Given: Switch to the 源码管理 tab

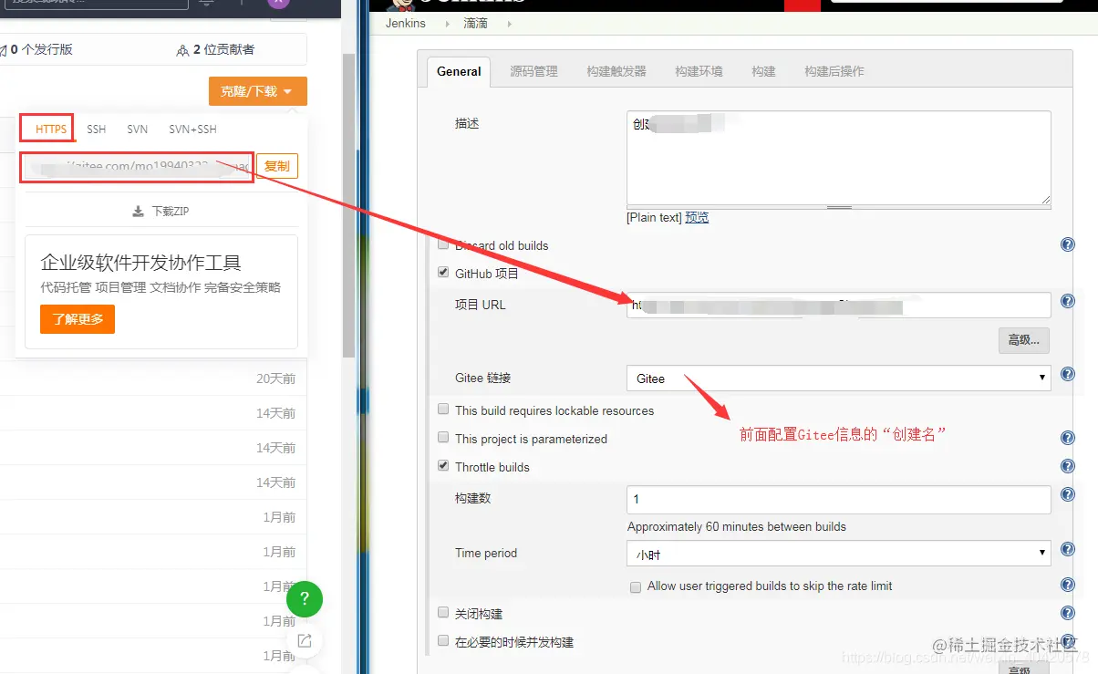Looking at the screenshot, I should [533, 71].
